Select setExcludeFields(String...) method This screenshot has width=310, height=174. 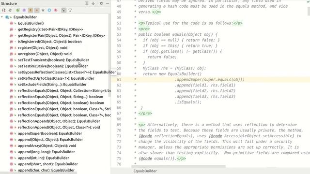tap(52, 84)
